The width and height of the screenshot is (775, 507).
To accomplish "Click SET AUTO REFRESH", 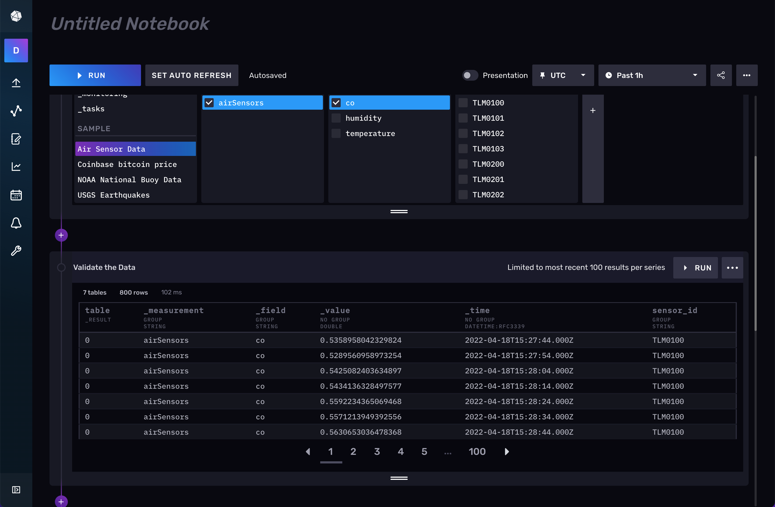I will coord(192,75).
